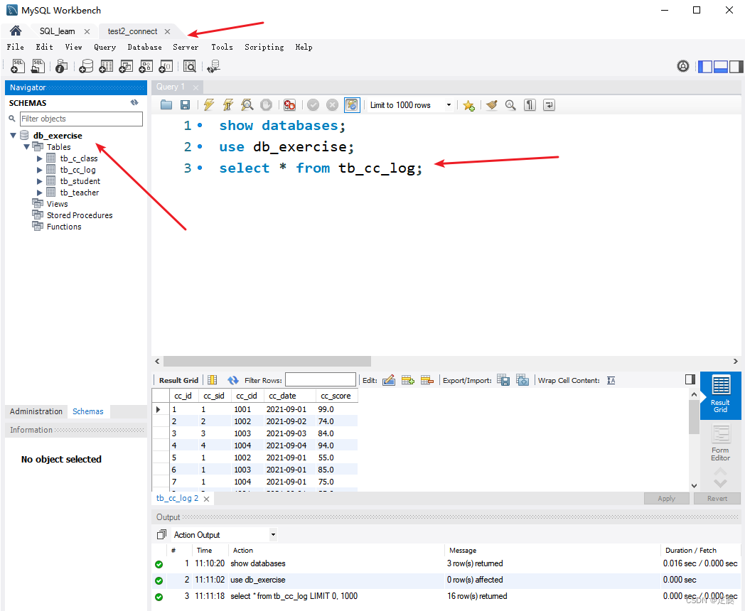Execute statement under cursor icon
This screenshot has height=611, width=745.
pos(227,105)
